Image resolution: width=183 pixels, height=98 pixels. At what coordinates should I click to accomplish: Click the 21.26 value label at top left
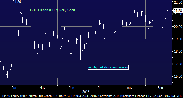tap(17, 2)
